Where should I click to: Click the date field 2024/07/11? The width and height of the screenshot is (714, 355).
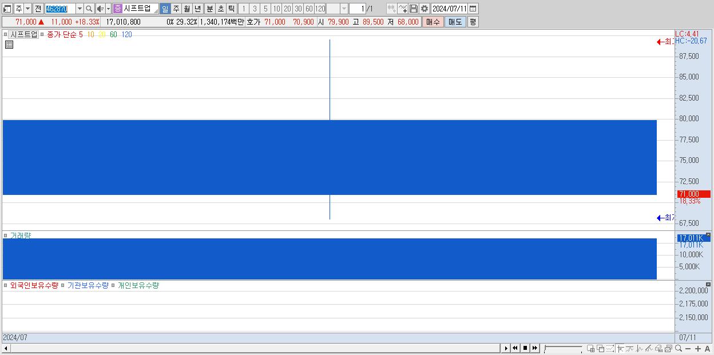(x=450, y=9)
